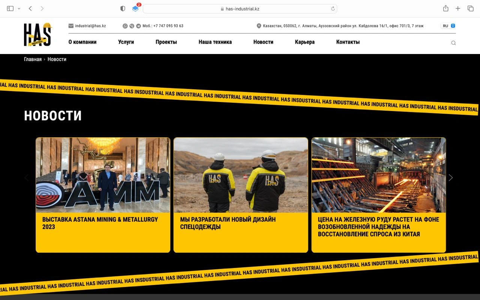
Task: Open the sidebar tab group dropdown chevron
Action: (x=19, y=9)
